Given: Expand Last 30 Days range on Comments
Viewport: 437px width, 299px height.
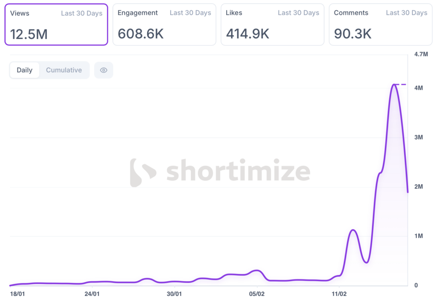Looking at the screenshot, I should point(407,13).
